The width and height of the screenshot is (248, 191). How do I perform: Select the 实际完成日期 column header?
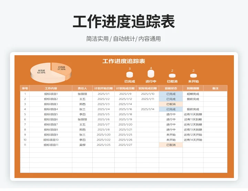point(147,88)
